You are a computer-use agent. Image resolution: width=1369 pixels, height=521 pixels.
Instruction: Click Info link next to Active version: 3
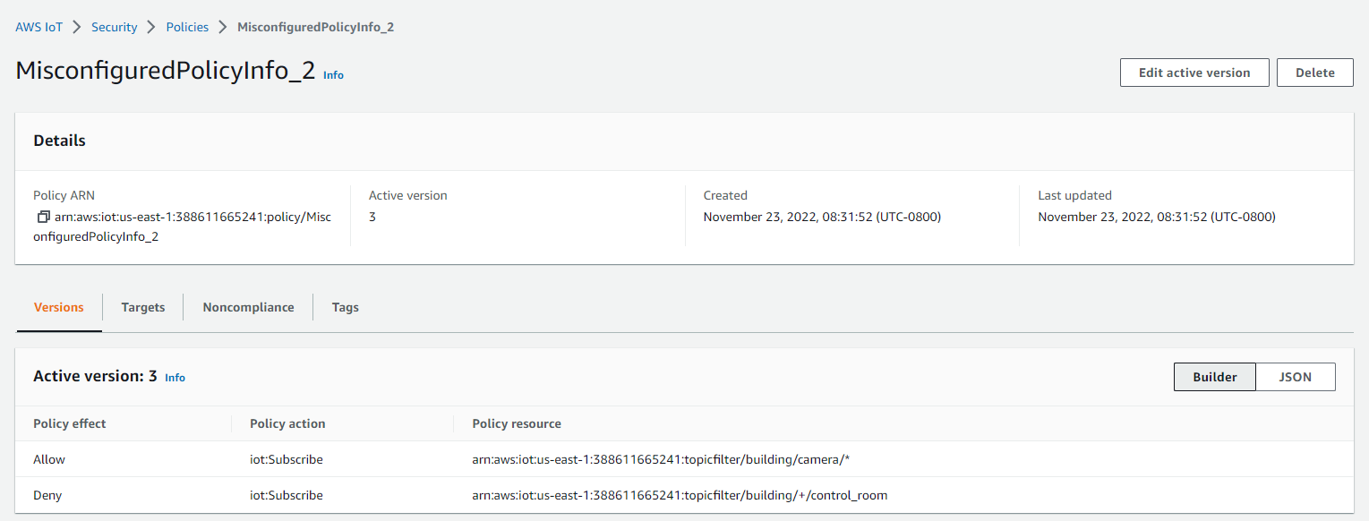(x=175, y=378)
